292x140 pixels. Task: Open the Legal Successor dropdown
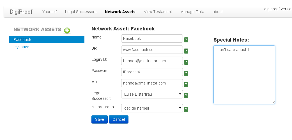[x=152, y=94]
